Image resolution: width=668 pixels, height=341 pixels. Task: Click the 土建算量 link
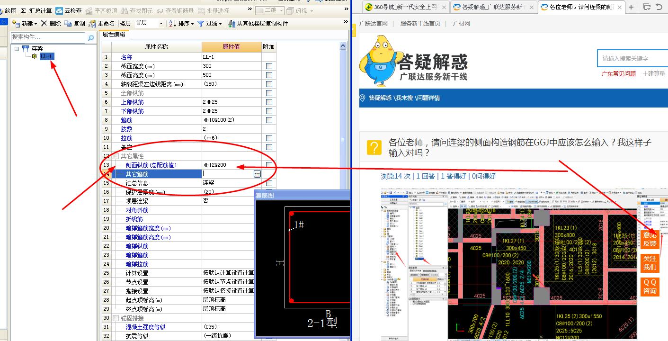[x=654, y=74]
